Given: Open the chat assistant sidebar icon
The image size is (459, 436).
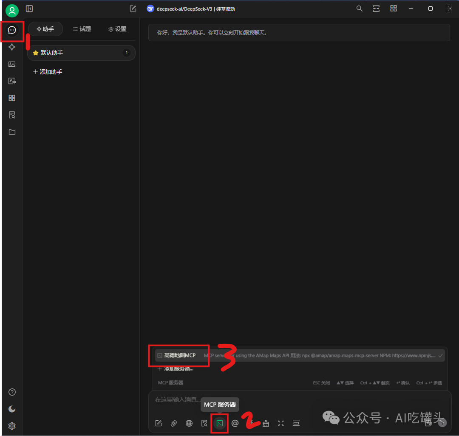Looking at the screenshot, I should [x=12, y=30].
